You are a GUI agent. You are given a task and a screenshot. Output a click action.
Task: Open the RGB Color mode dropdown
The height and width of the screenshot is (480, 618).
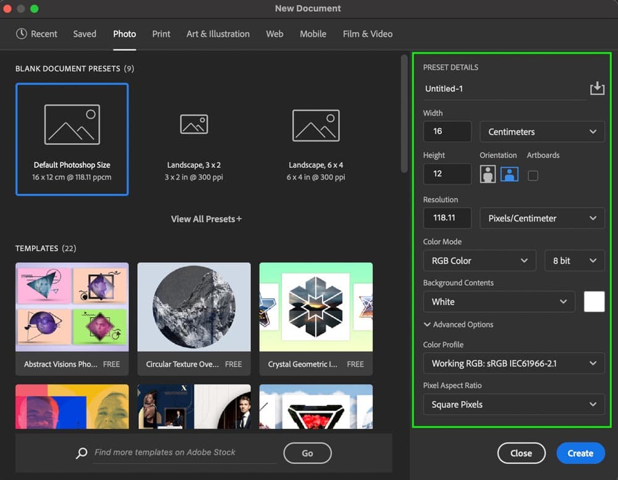[x=480, y=260]
